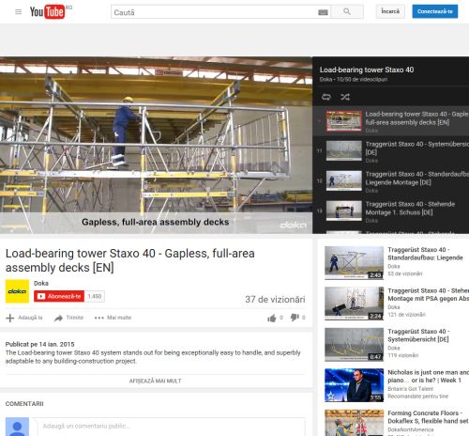
Task: Open the on-screen keyboard icon in search
Action: point(323,12)
